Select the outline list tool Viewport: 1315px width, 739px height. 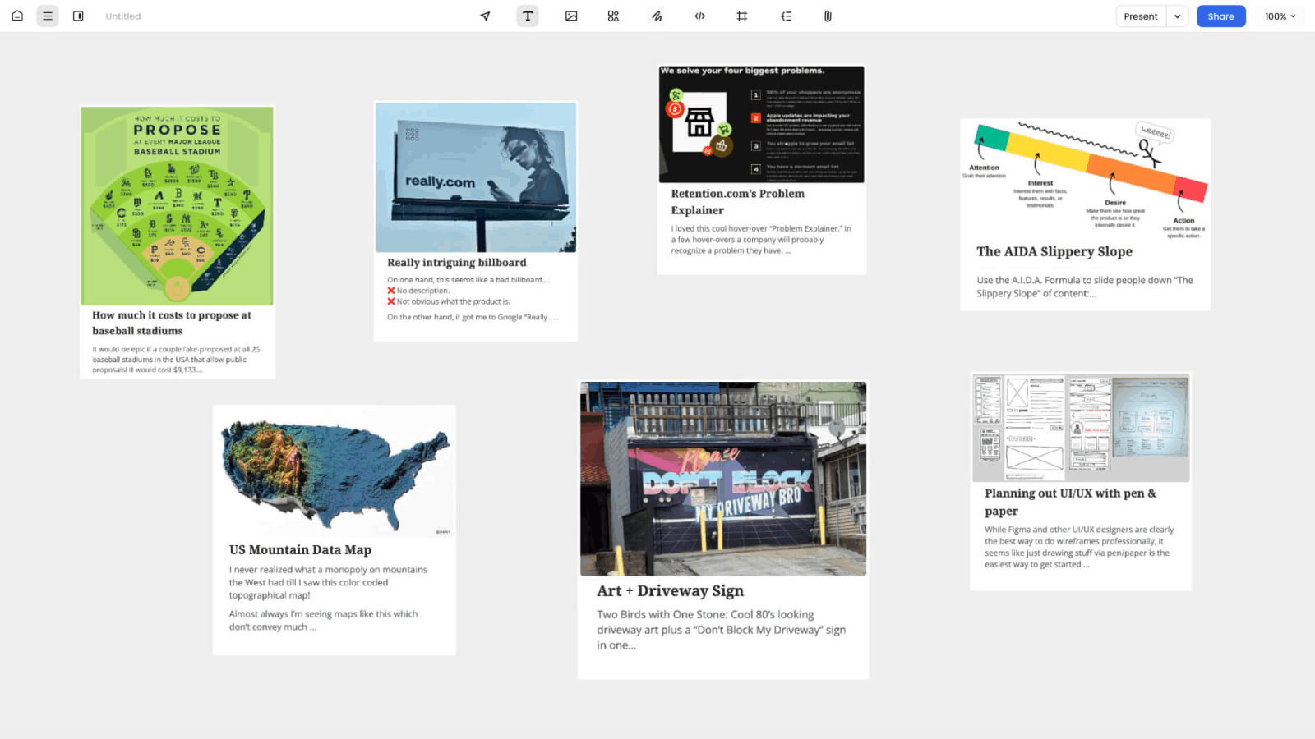[x=786, y=16]
